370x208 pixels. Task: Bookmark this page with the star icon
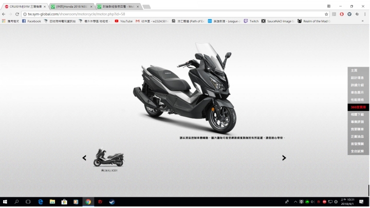point(326,14)
